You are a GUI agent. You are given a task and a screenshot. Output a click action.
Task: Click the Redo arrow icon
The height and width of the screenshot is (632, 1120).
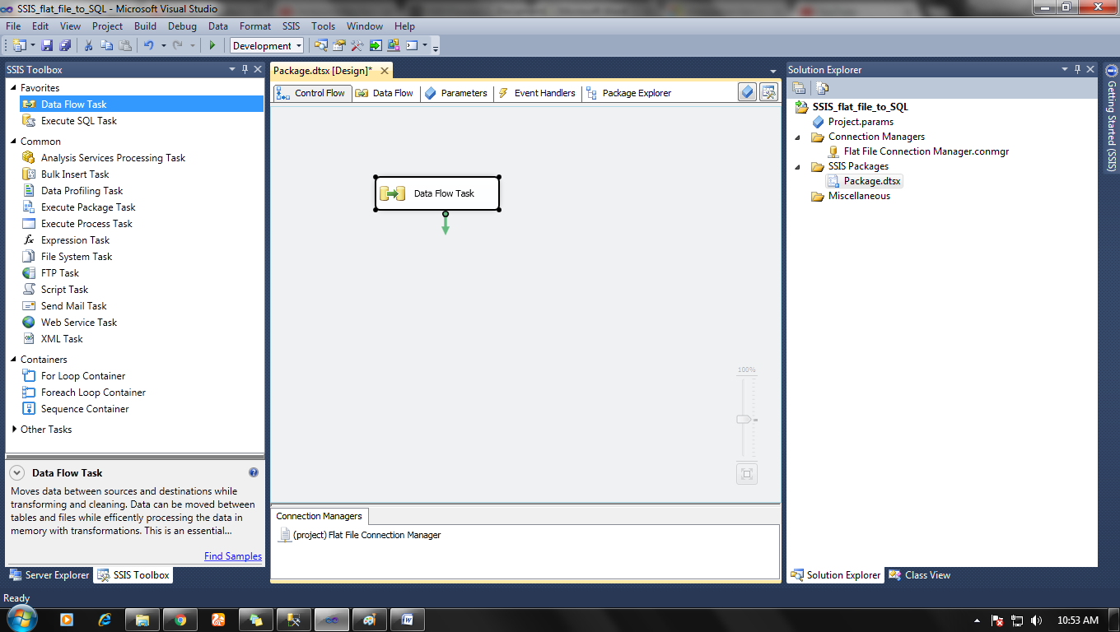pyautogui.click(x=177, y=45)
